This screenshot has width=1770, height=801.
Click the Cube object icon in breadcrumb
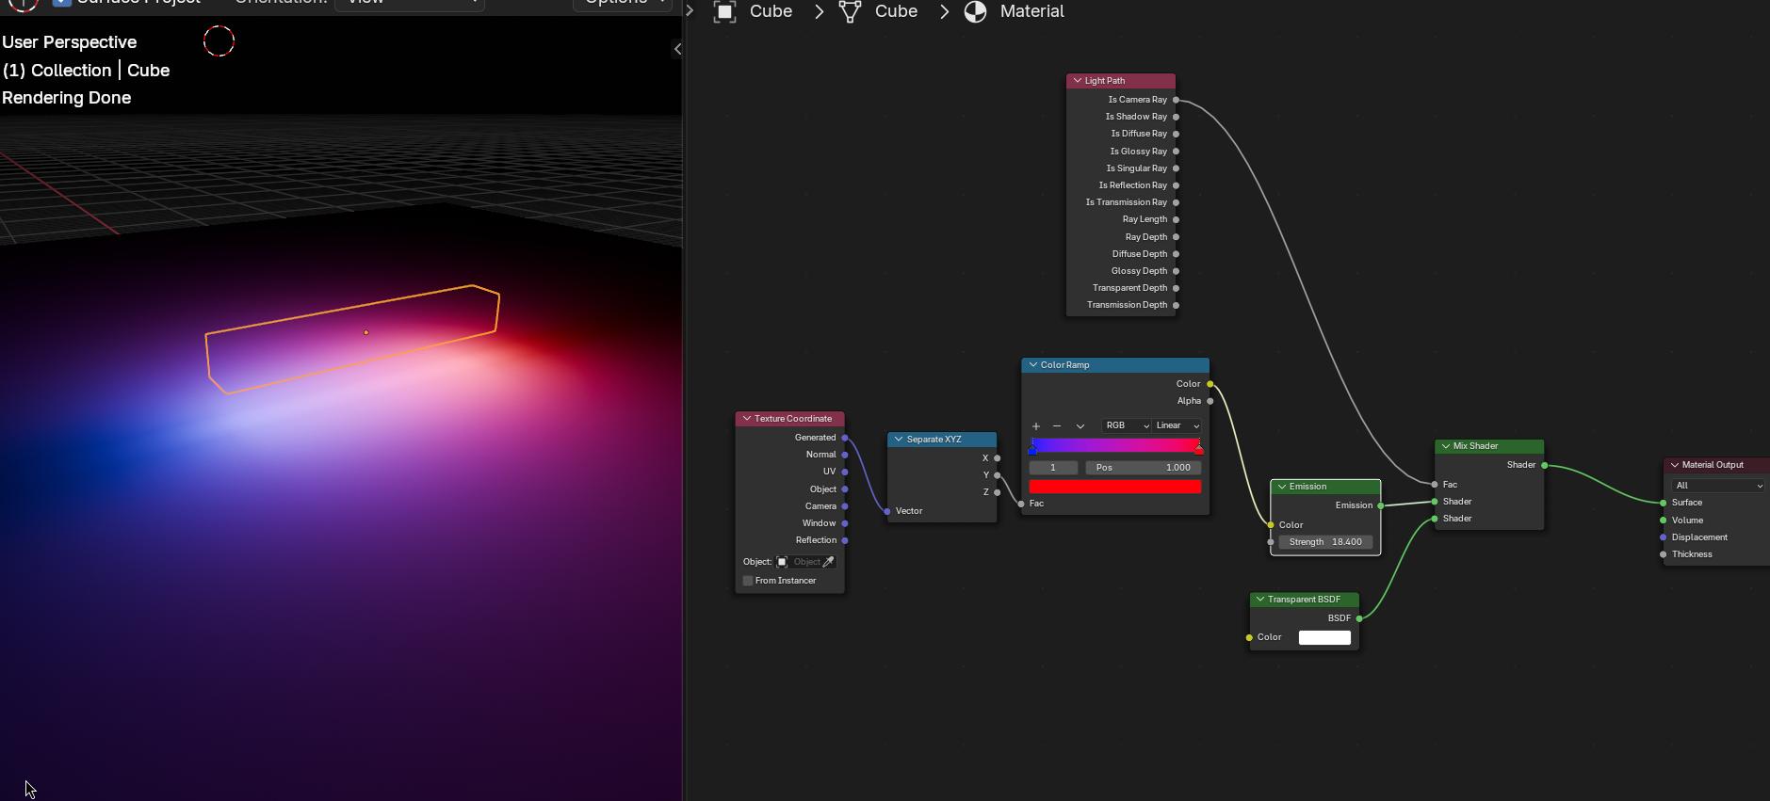click(724, 11)
